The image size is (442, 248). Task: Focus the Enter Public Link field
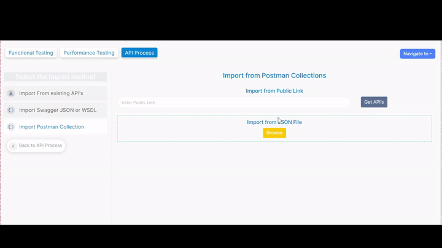[x=233, y=103]
